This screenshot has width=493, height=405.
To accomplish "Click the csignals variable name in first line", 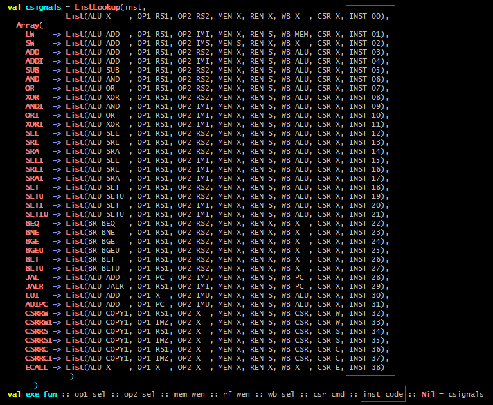I will 43,7.
